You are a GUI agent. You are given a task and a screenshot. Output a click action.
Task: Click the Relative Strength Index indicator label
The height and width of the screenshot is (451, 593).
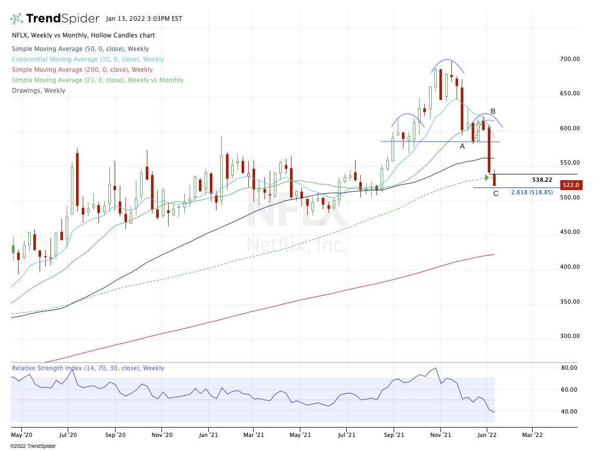pyautogui.click(x=88, y=368)
